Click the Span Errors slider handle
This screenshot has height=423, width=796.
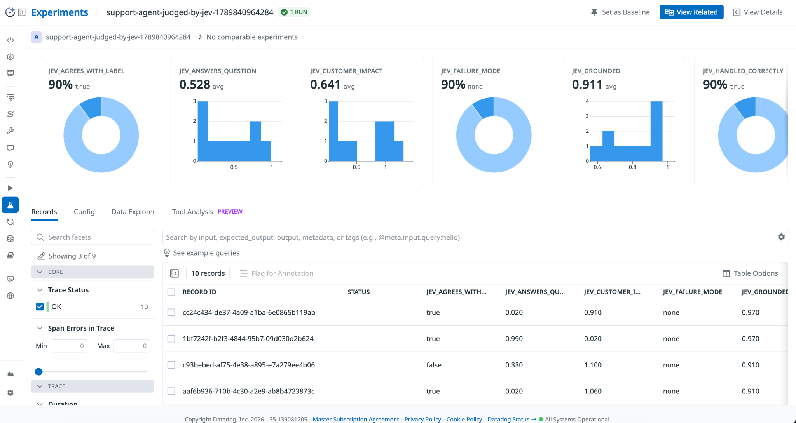pos(38,372)
